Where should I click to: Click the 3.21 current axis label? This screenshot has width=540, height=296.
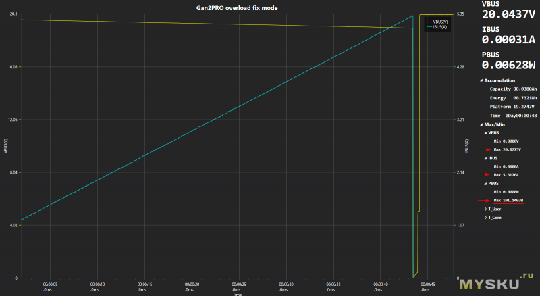click(460, 120)
